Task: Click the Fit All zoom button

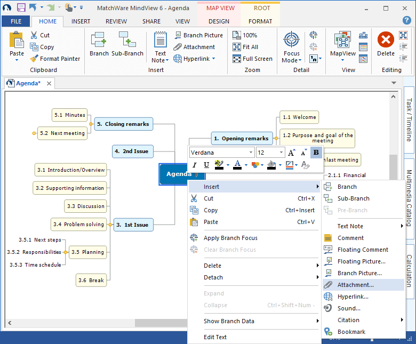Action: coord(245,47)
